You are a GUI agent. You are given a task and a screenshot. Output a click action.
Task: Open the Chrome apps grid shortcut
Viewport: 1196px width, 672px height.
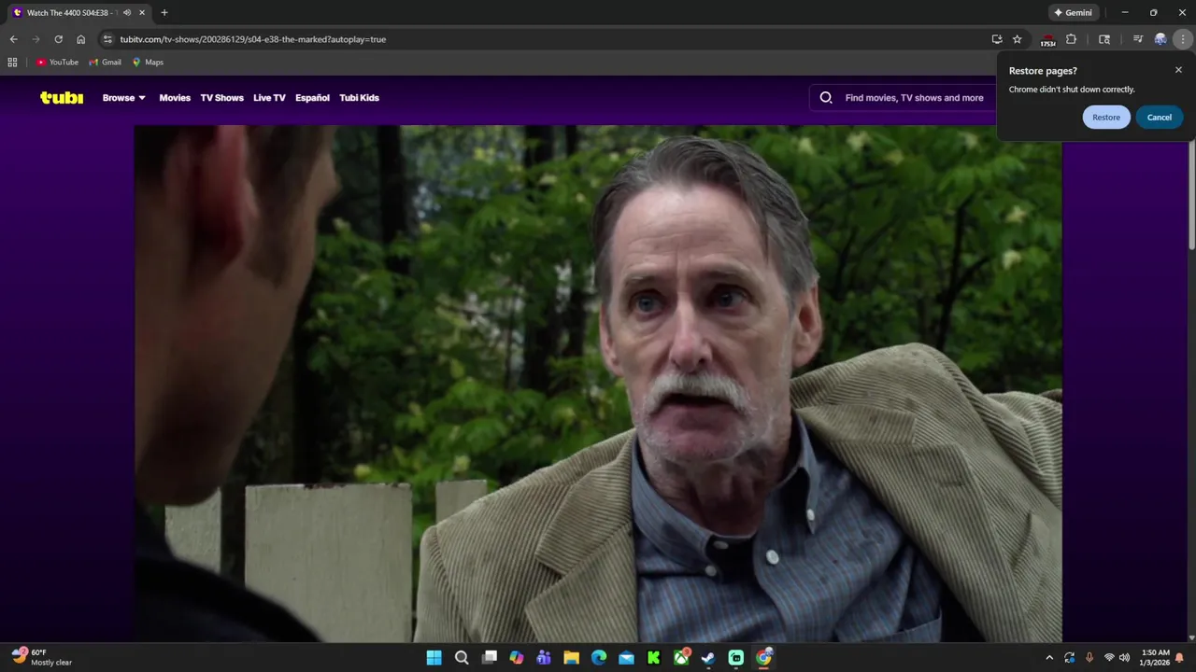tap(12, 63)
